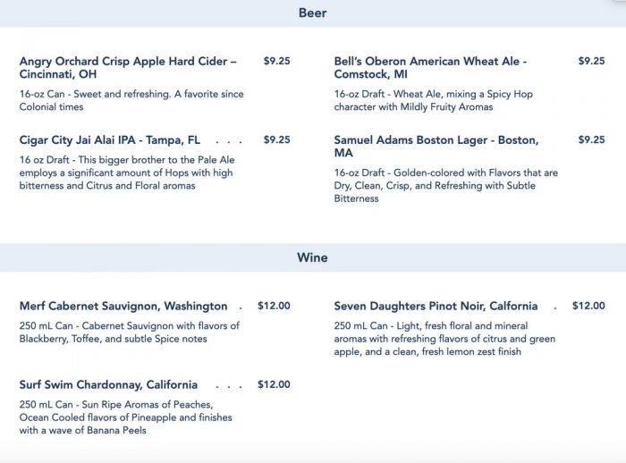The height and width of the screenshot is (463, 626).
Task: Click the Jai Alai IPA $9.25 price
Action: pyautogui.click(x=277, y=140)
